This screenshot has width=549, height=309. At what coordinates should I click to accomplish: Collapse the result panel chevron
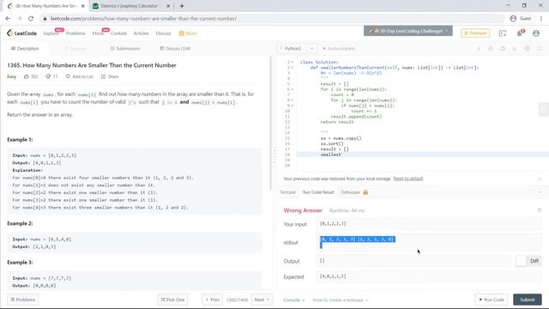tap(540, 192)
